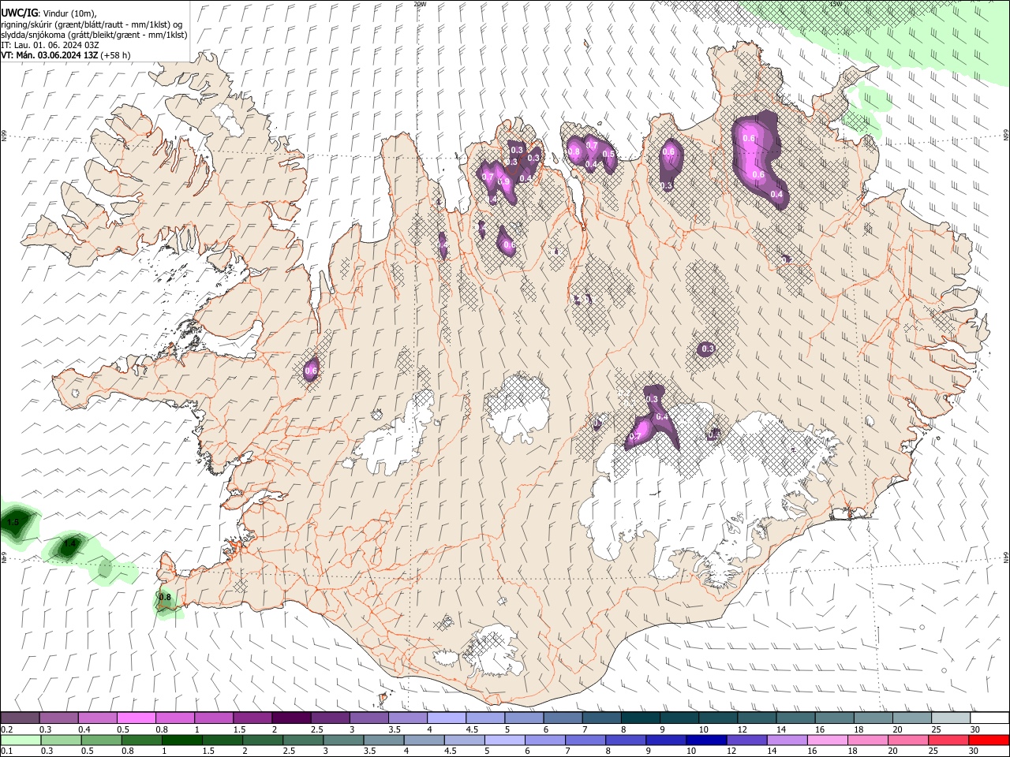Click upper legend swatch between 0.2 and 0.3
Viewport: 1010px width, 757px height.
pos(20,718)
